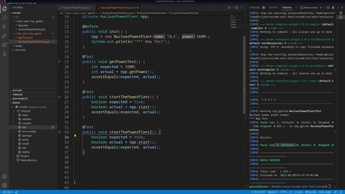Open AppTest.java in explorer

click(25, 38)
